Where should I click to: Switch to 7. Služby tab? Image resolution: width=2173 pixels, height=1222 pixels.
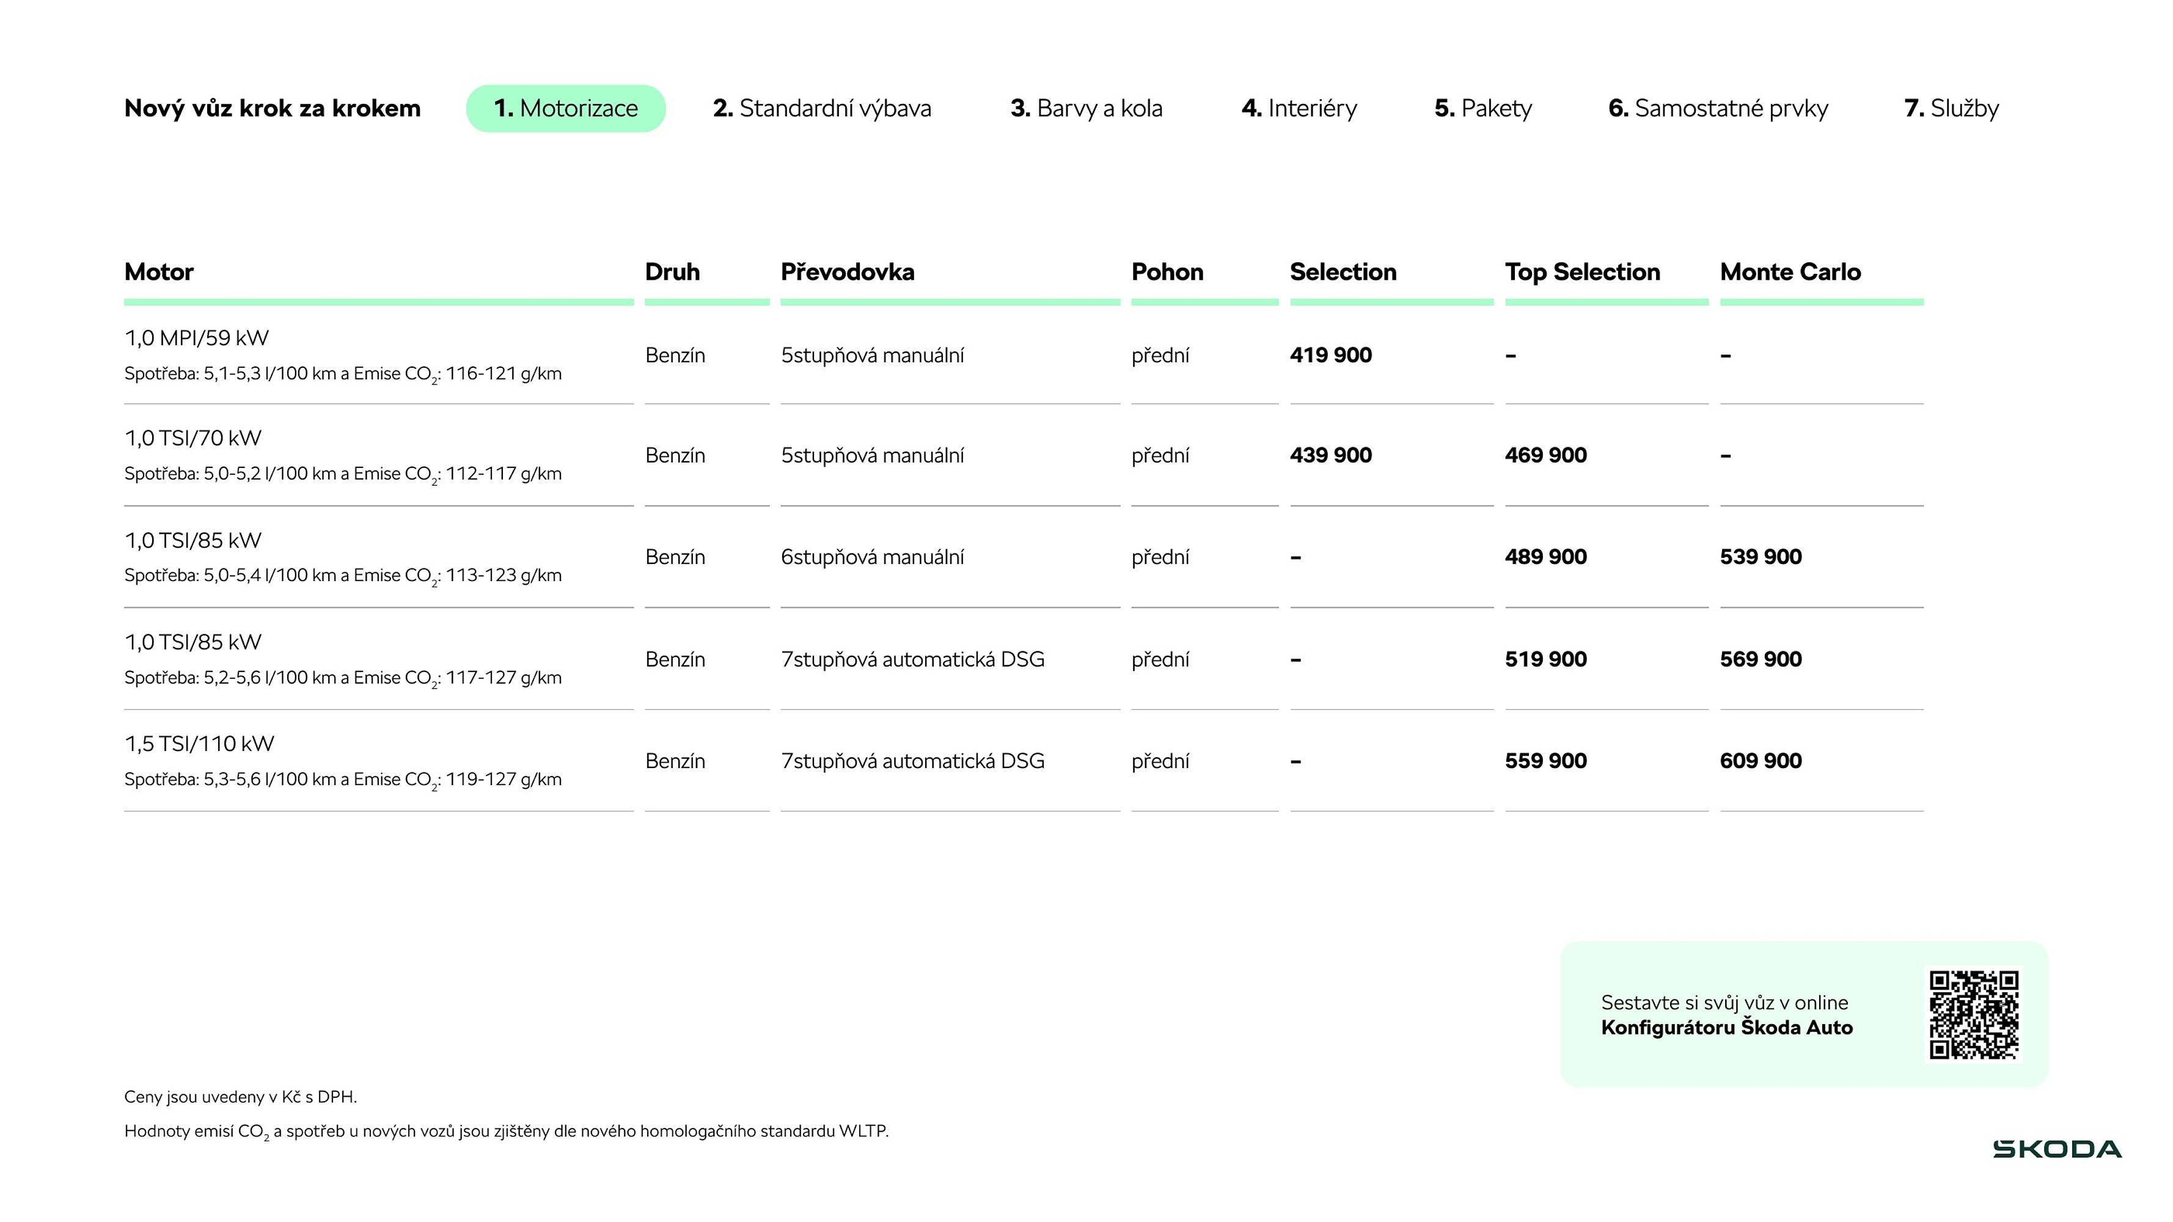click(x=1951, y=108)
